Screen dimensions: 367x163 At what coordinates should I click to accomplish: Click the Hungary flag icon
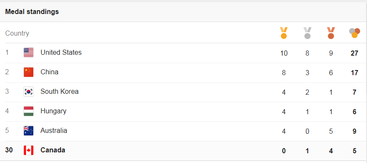pos(29,111)
